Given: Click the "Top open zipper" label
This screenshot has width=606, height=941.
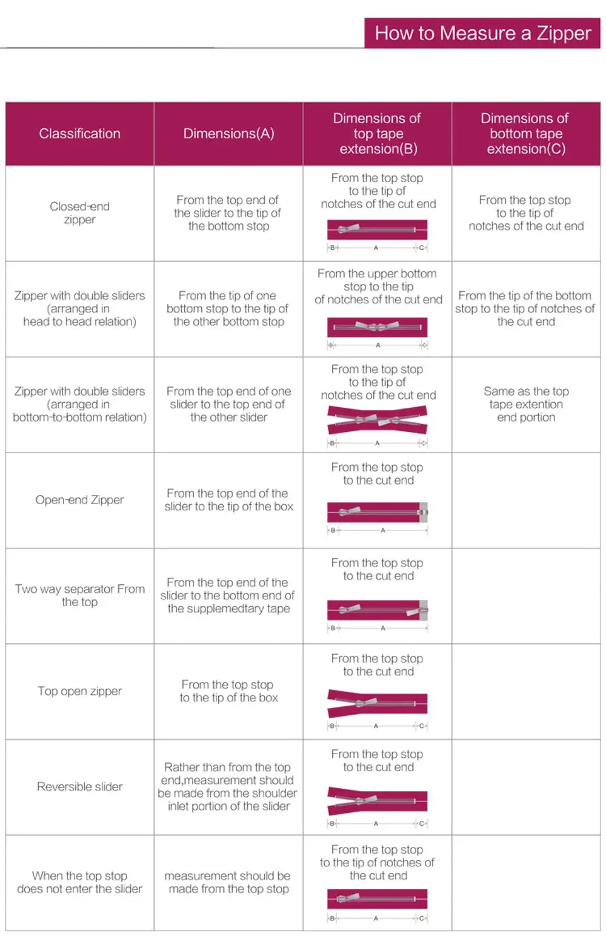Looking at the screenshot, I should pos(79,691).
